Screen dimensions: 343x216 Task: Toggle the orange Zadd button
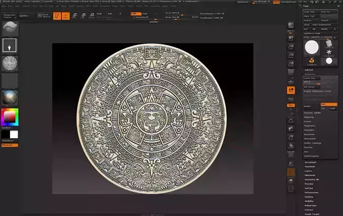[x=136, y=14]
